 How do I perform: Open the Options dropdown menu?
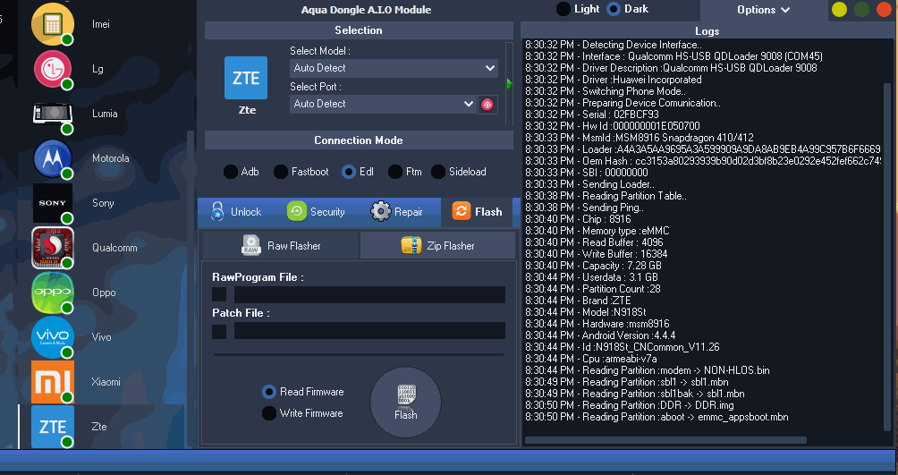click(763, 10)
